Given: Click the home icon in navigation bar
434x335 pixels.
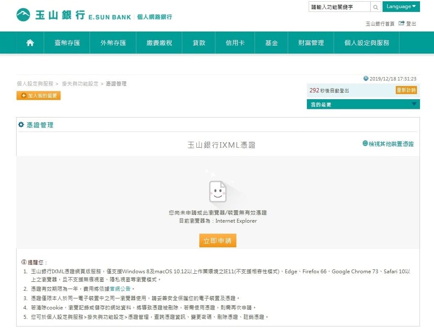Looking at the screenshot, I should point(30,43).
